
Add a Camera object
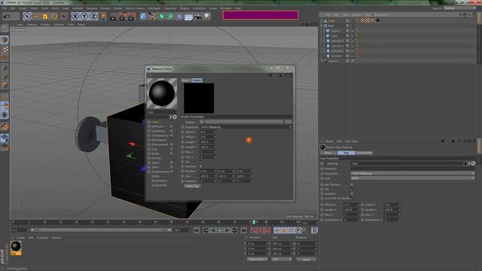click(x=197, y=17)
